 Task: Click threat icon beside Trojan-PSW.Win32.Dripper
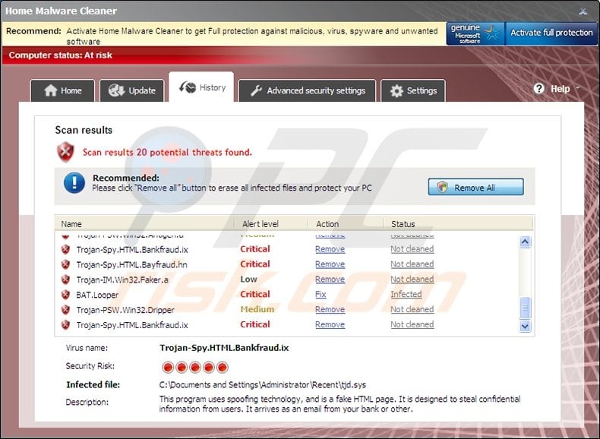66,310
